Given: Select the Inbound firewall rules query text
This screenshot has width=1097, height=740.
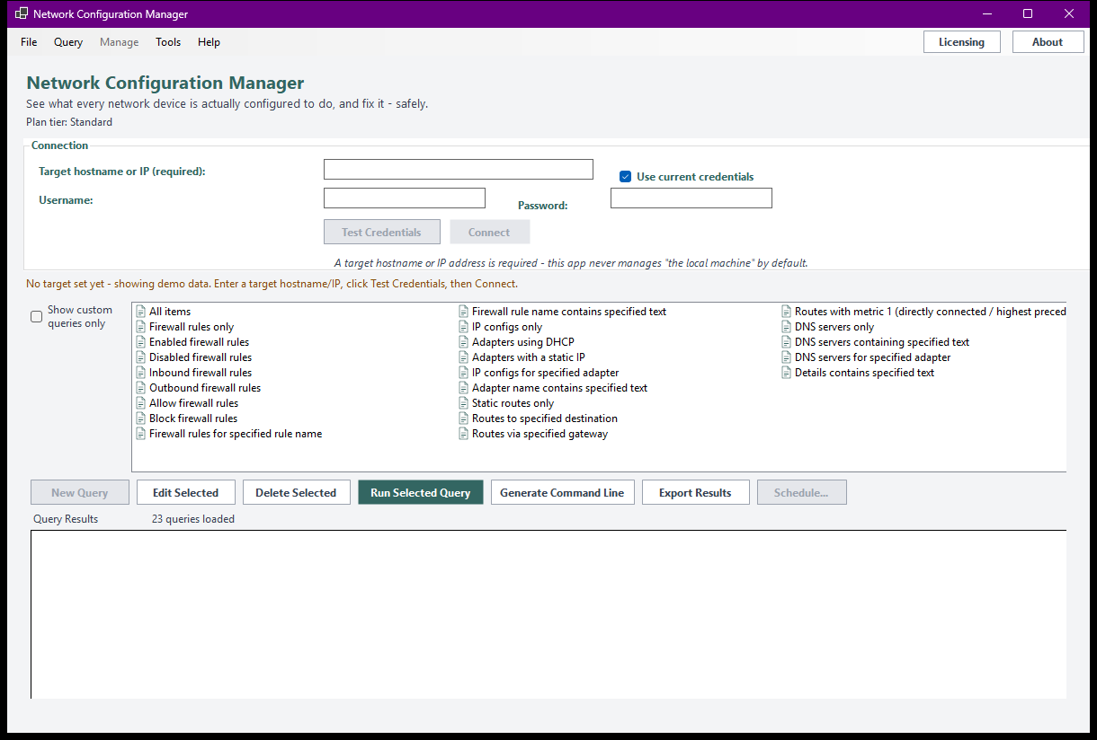Looking at the screenshot, I should tap(201, 373).
